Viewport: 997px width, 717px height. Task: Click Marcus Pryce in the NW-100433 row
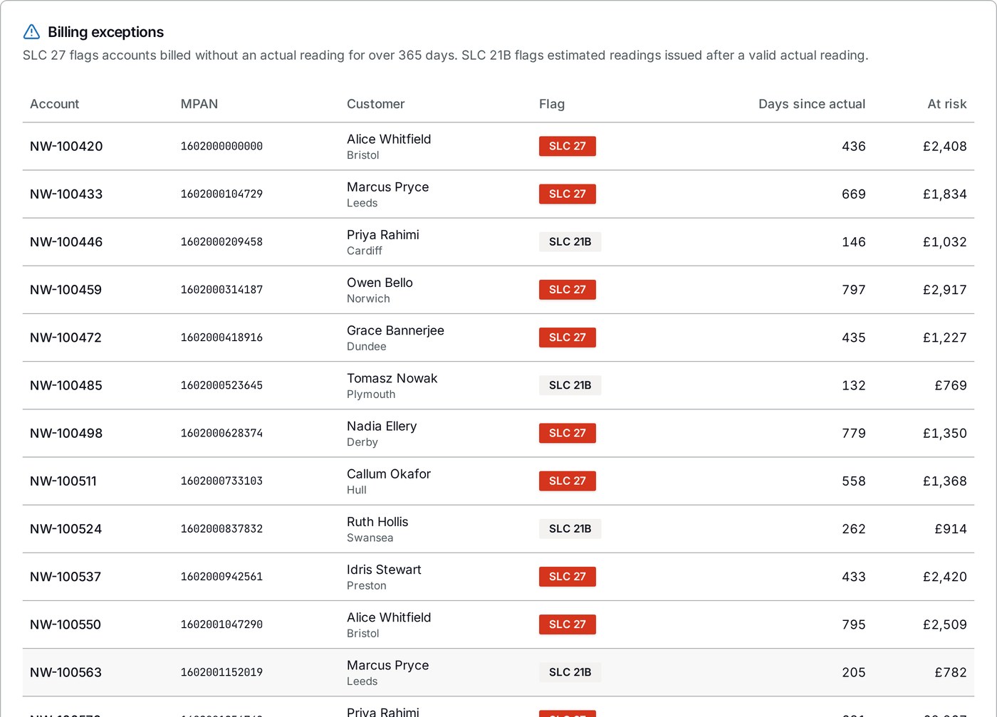click(387, 187)
